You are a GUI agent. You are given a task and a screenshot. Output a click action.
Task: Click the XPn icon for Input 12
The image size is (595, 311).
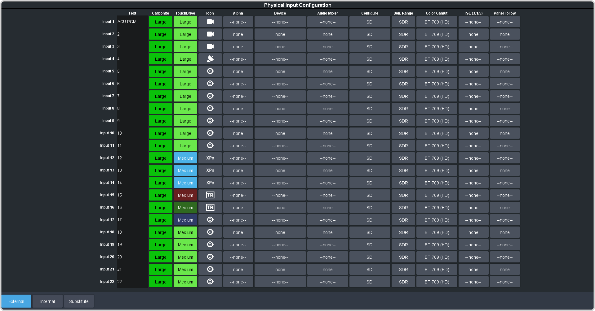coord(210,158)
